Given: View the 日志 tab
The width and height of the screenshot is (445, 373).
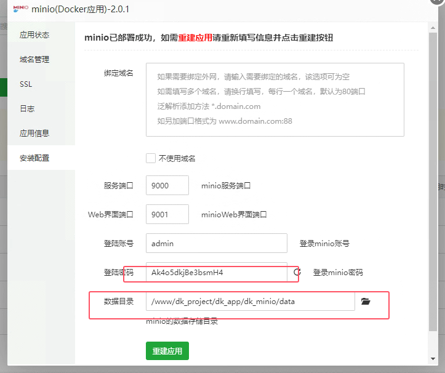Looking at the screenshot, I should point(41,109).
